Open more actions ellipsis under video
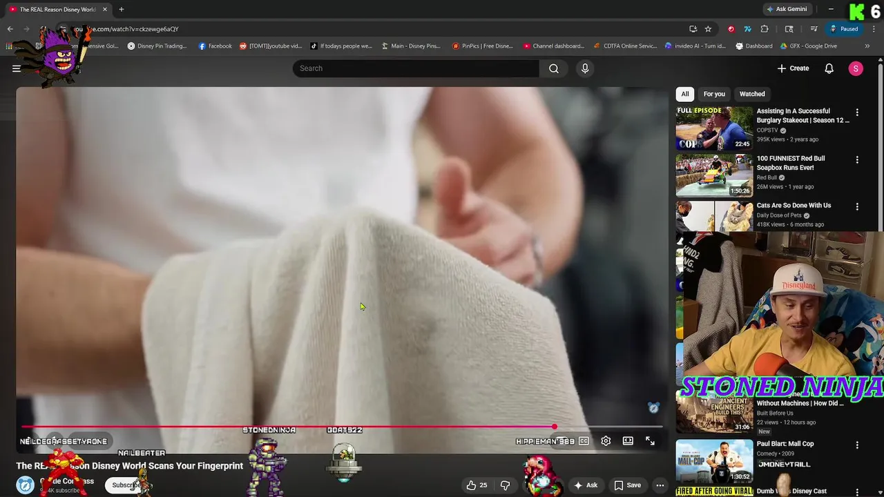The width and height of the screenshot is (884, 497). click(x=660, y=485)
